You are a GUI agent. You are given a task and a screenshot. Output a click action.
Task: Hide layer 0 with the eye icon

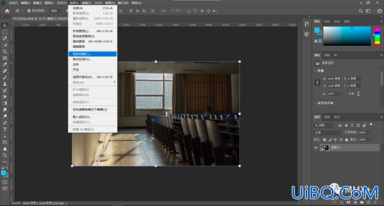tap(316, 148)
